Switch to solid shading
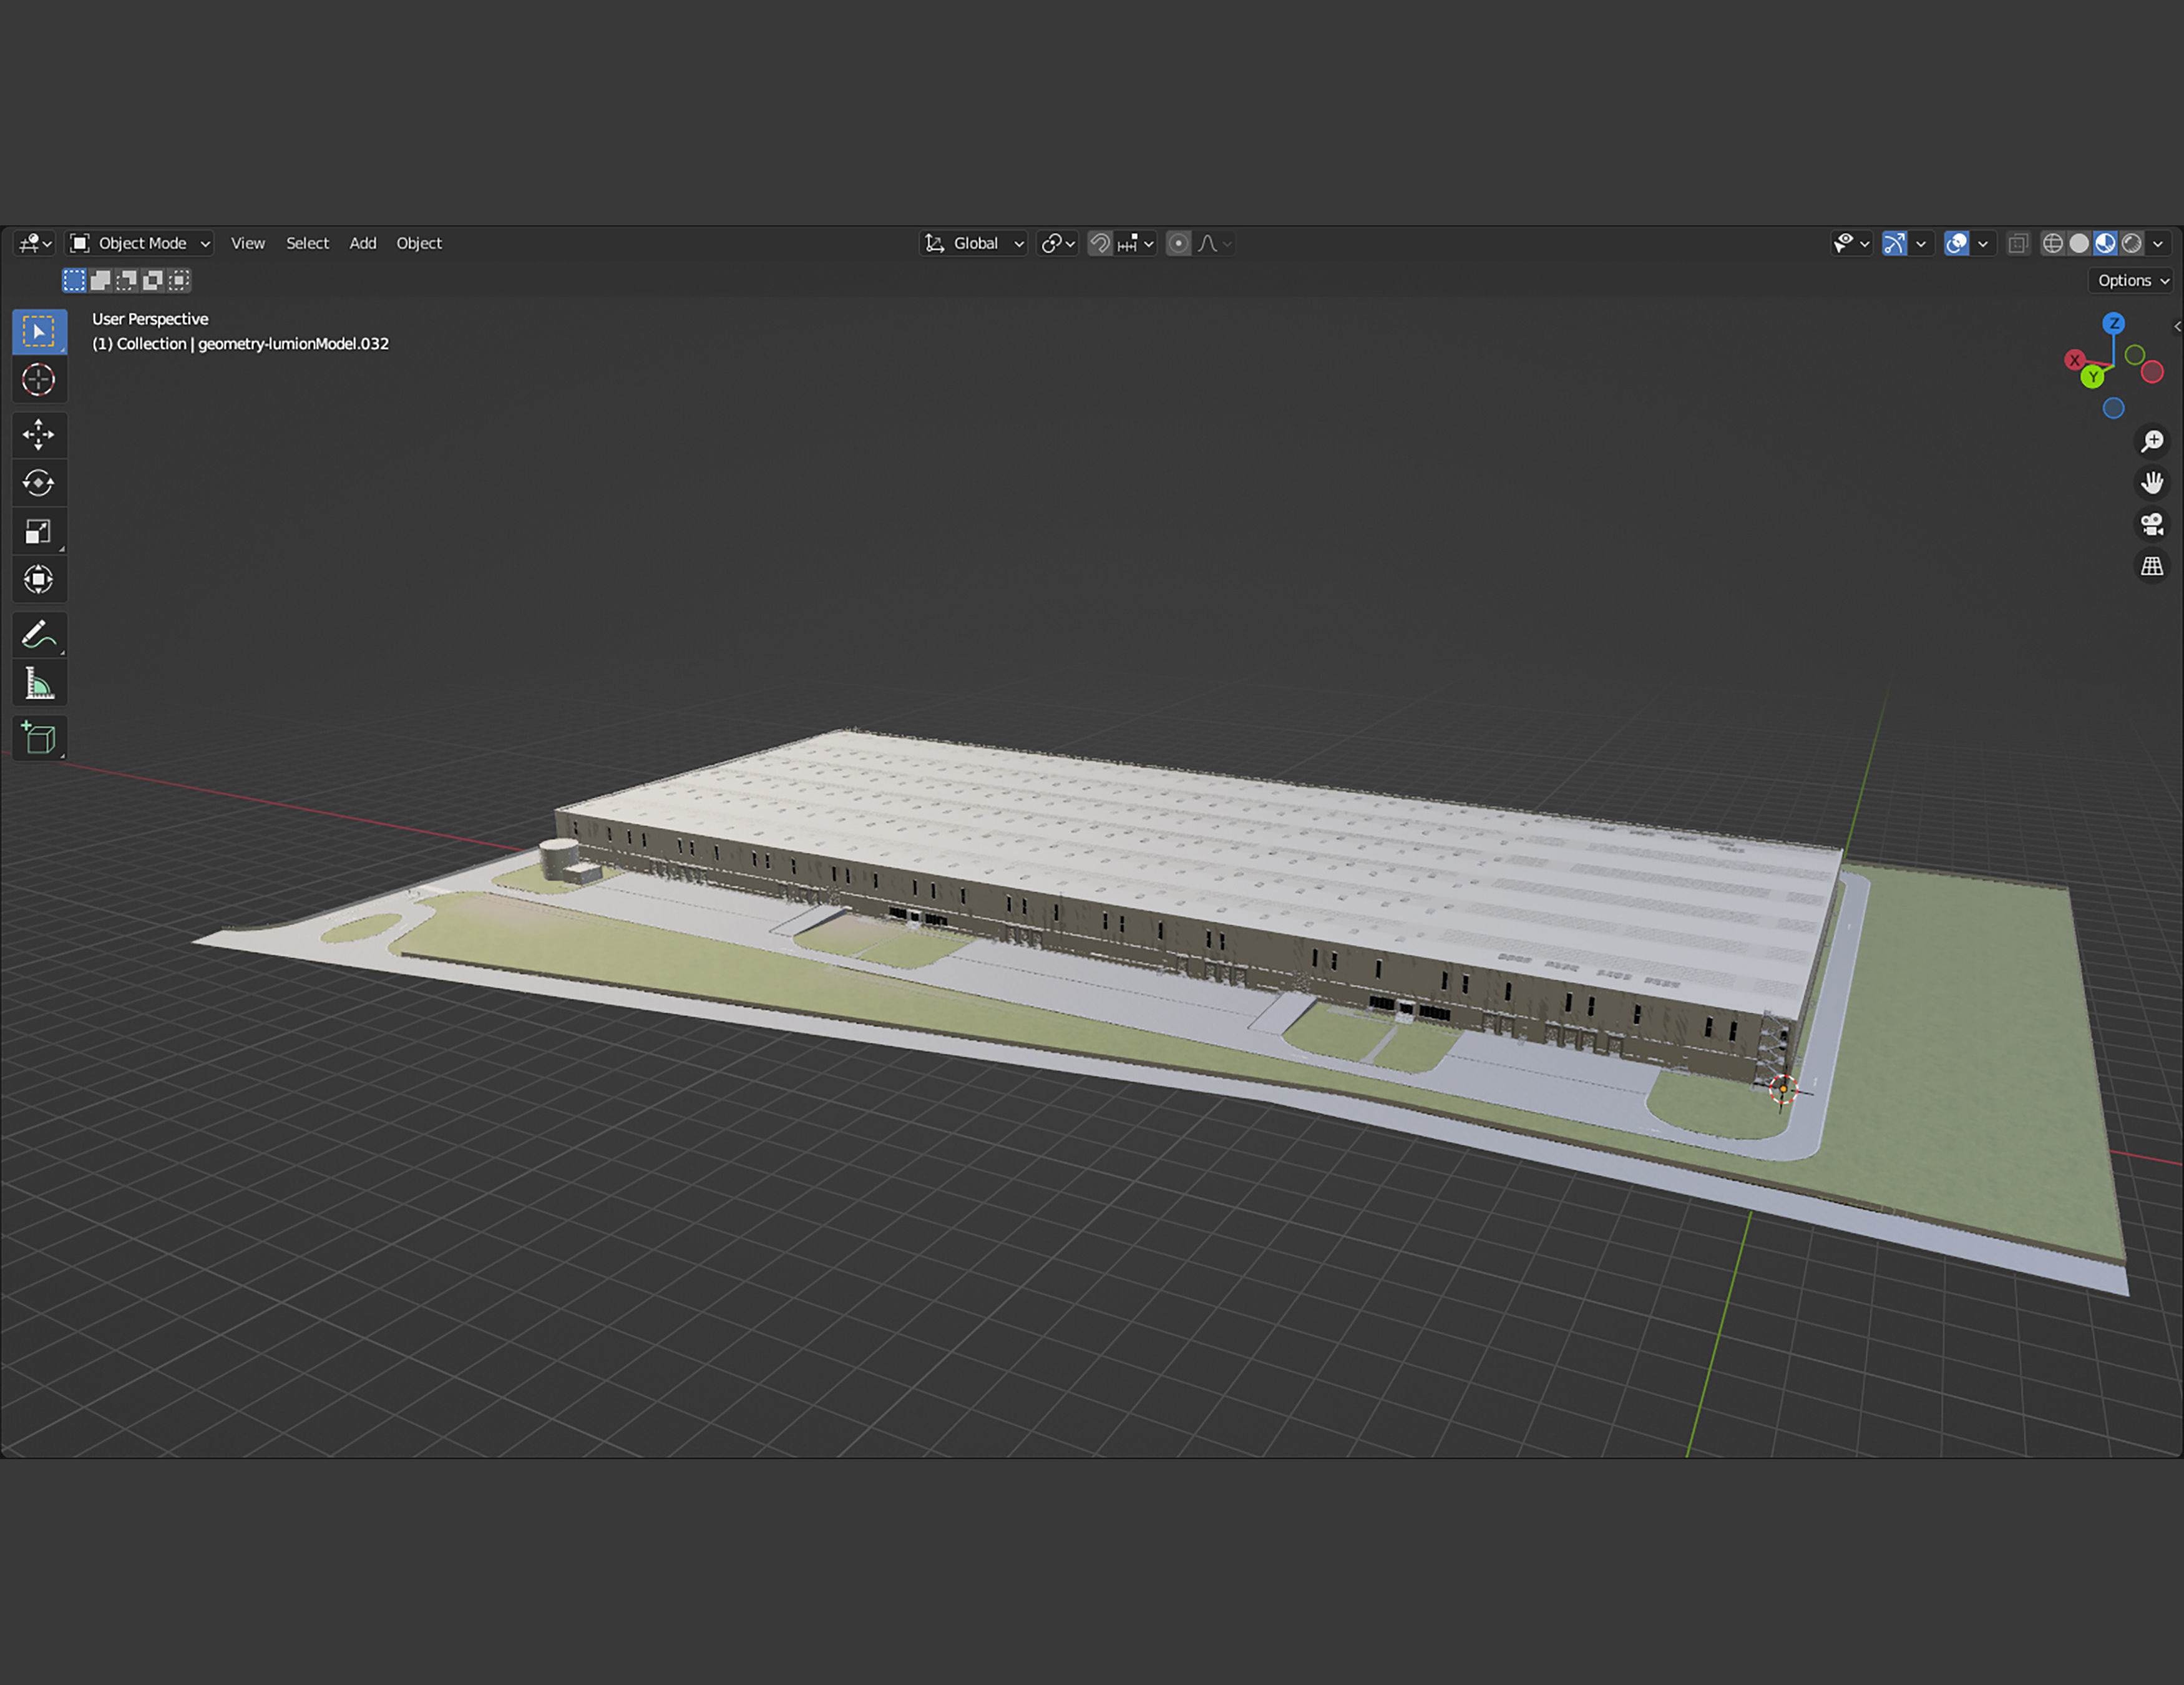 click(2079, 243)
